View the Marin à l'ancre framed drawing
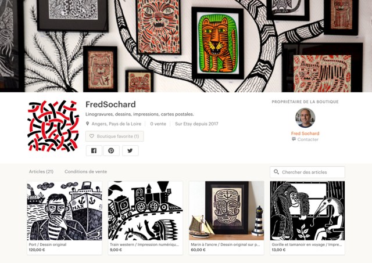The image size is (372, 263). click(x=226, y=211)
